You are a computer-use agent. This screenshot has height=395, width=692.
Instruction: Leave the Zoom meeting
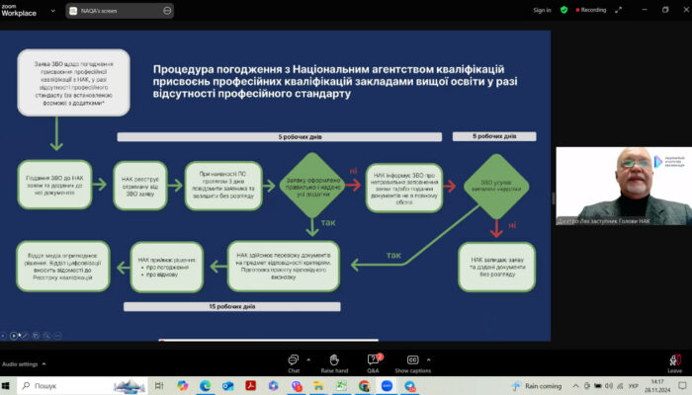(674, 361)
